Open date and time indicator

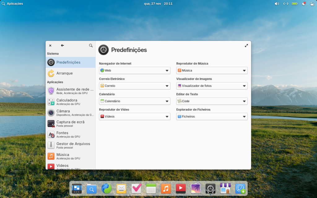tap(158, 4)
